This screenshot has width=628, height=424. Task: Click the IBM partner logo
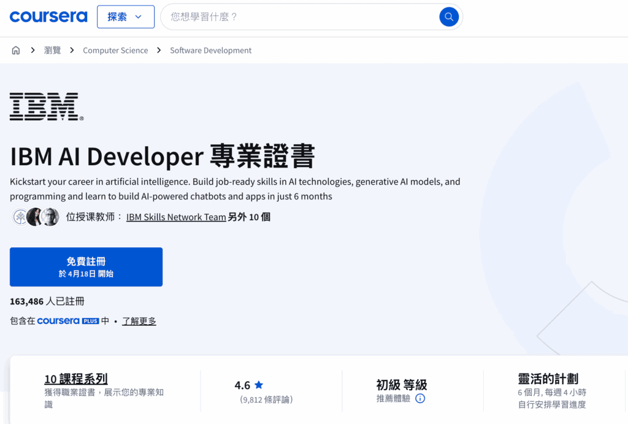(x=47, y=107)
